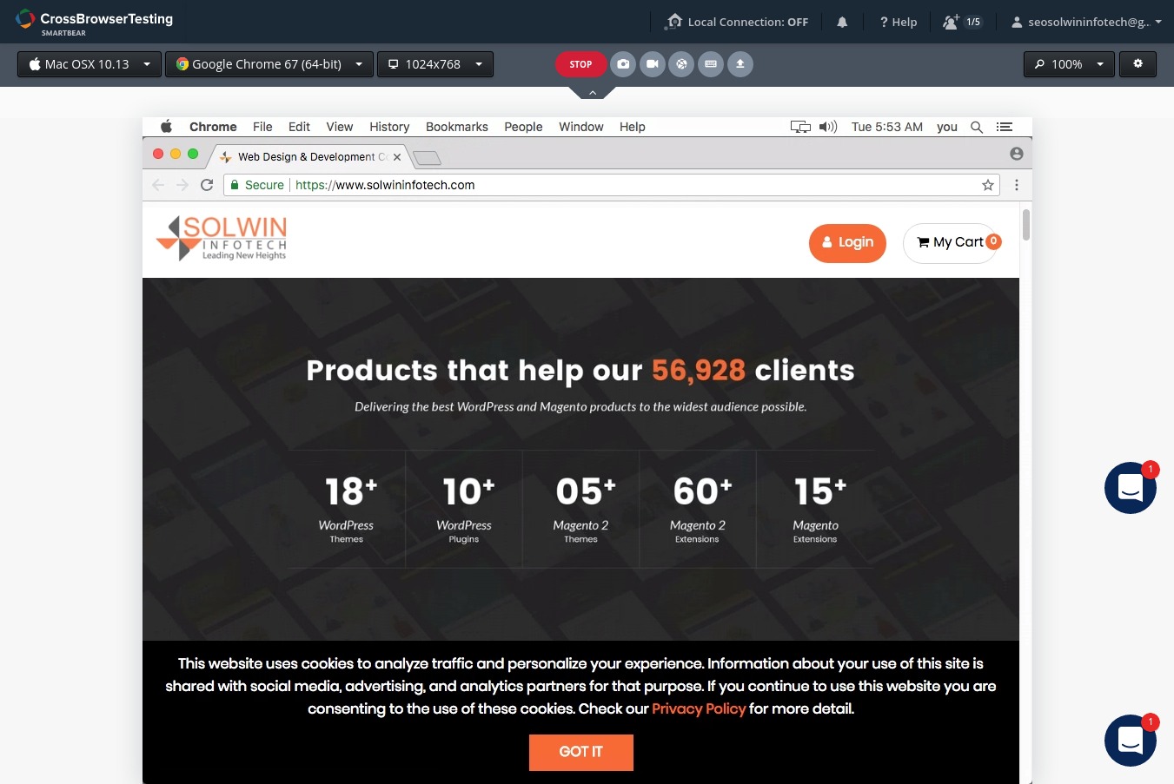This screenshot has width=1174, height=784.
Task: Click the remote browser's vertical scrollbar
Action: 1025,225
